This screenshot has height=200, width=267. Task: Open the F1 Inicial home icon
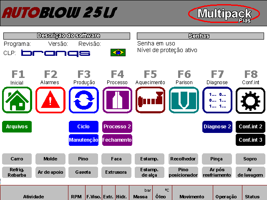coord(17,100)
